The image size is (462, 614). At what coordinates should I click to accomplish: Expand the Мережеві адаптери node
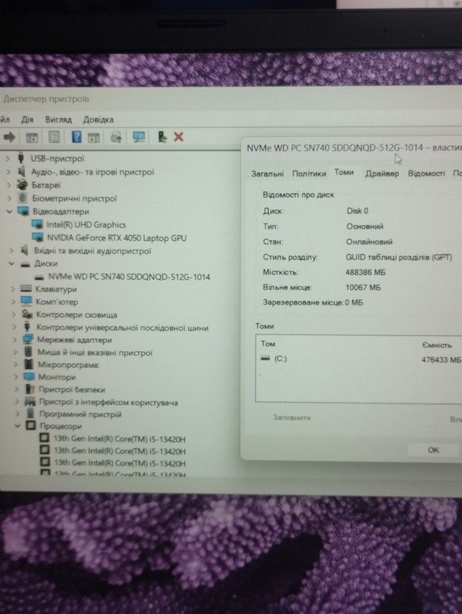[15, 340]
